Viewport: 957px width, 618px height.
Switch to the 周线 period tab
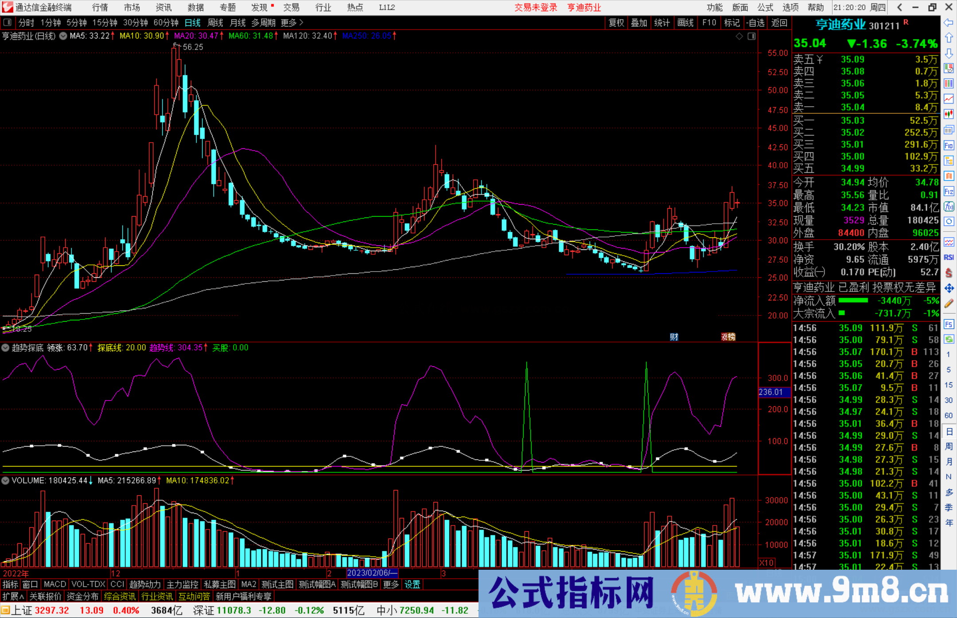click(x=215, y=23)
